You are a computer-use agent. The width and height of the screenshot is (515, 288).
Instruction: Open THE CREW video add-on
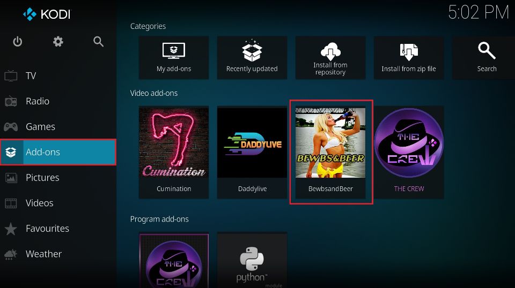pyautogui.click(x=409, y=153)
